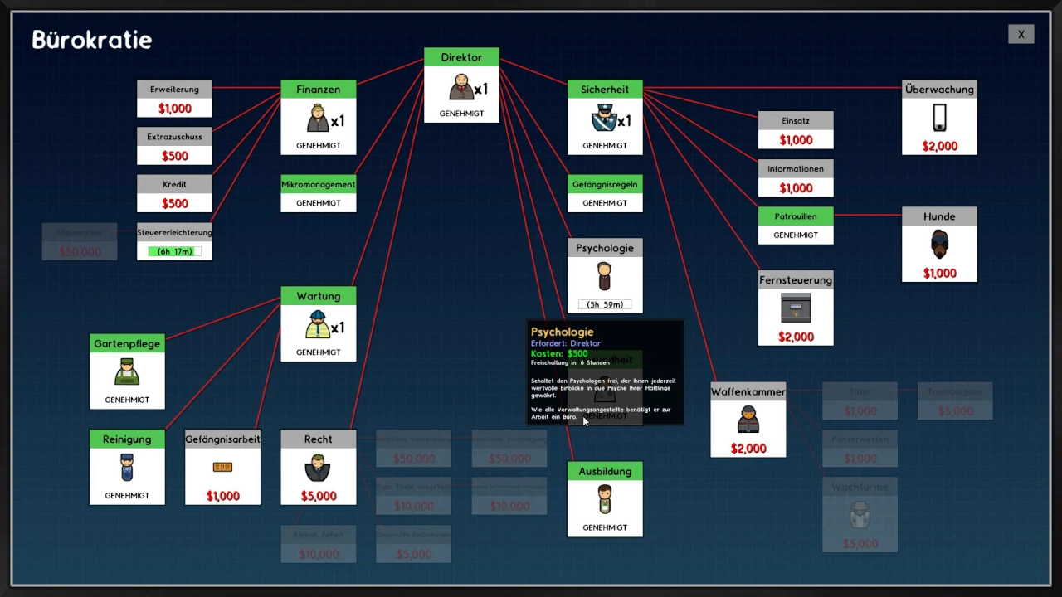
Task: Click the Psychologie psychologist icon
Action: pyautogui.click(x=605, y=276)
